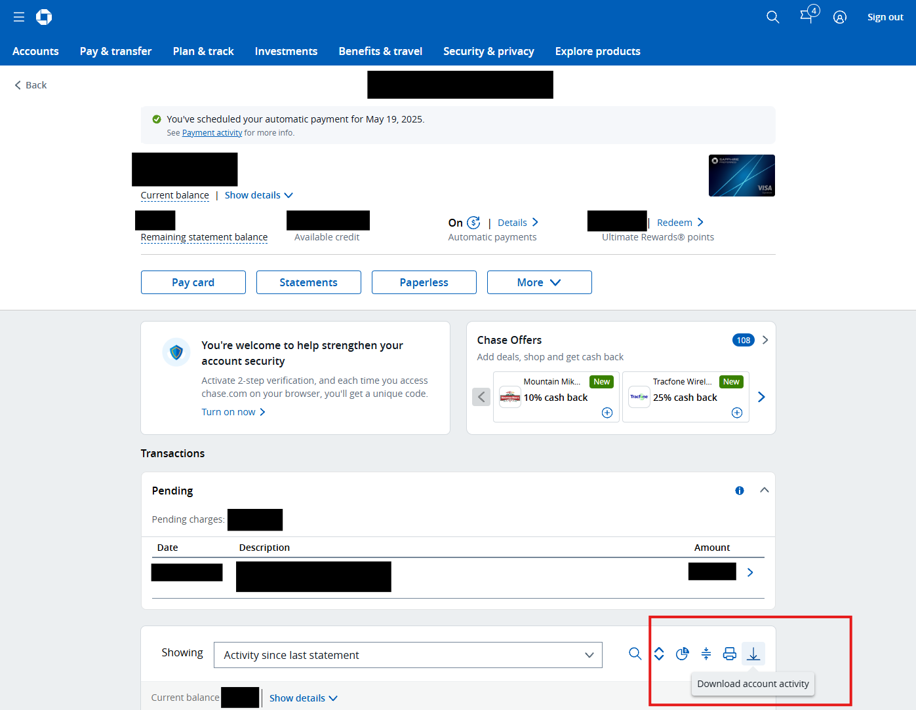The image size is (916, 710).
Task: Click the Sapphire Visa card thumbnail
Action: [742, 176]
